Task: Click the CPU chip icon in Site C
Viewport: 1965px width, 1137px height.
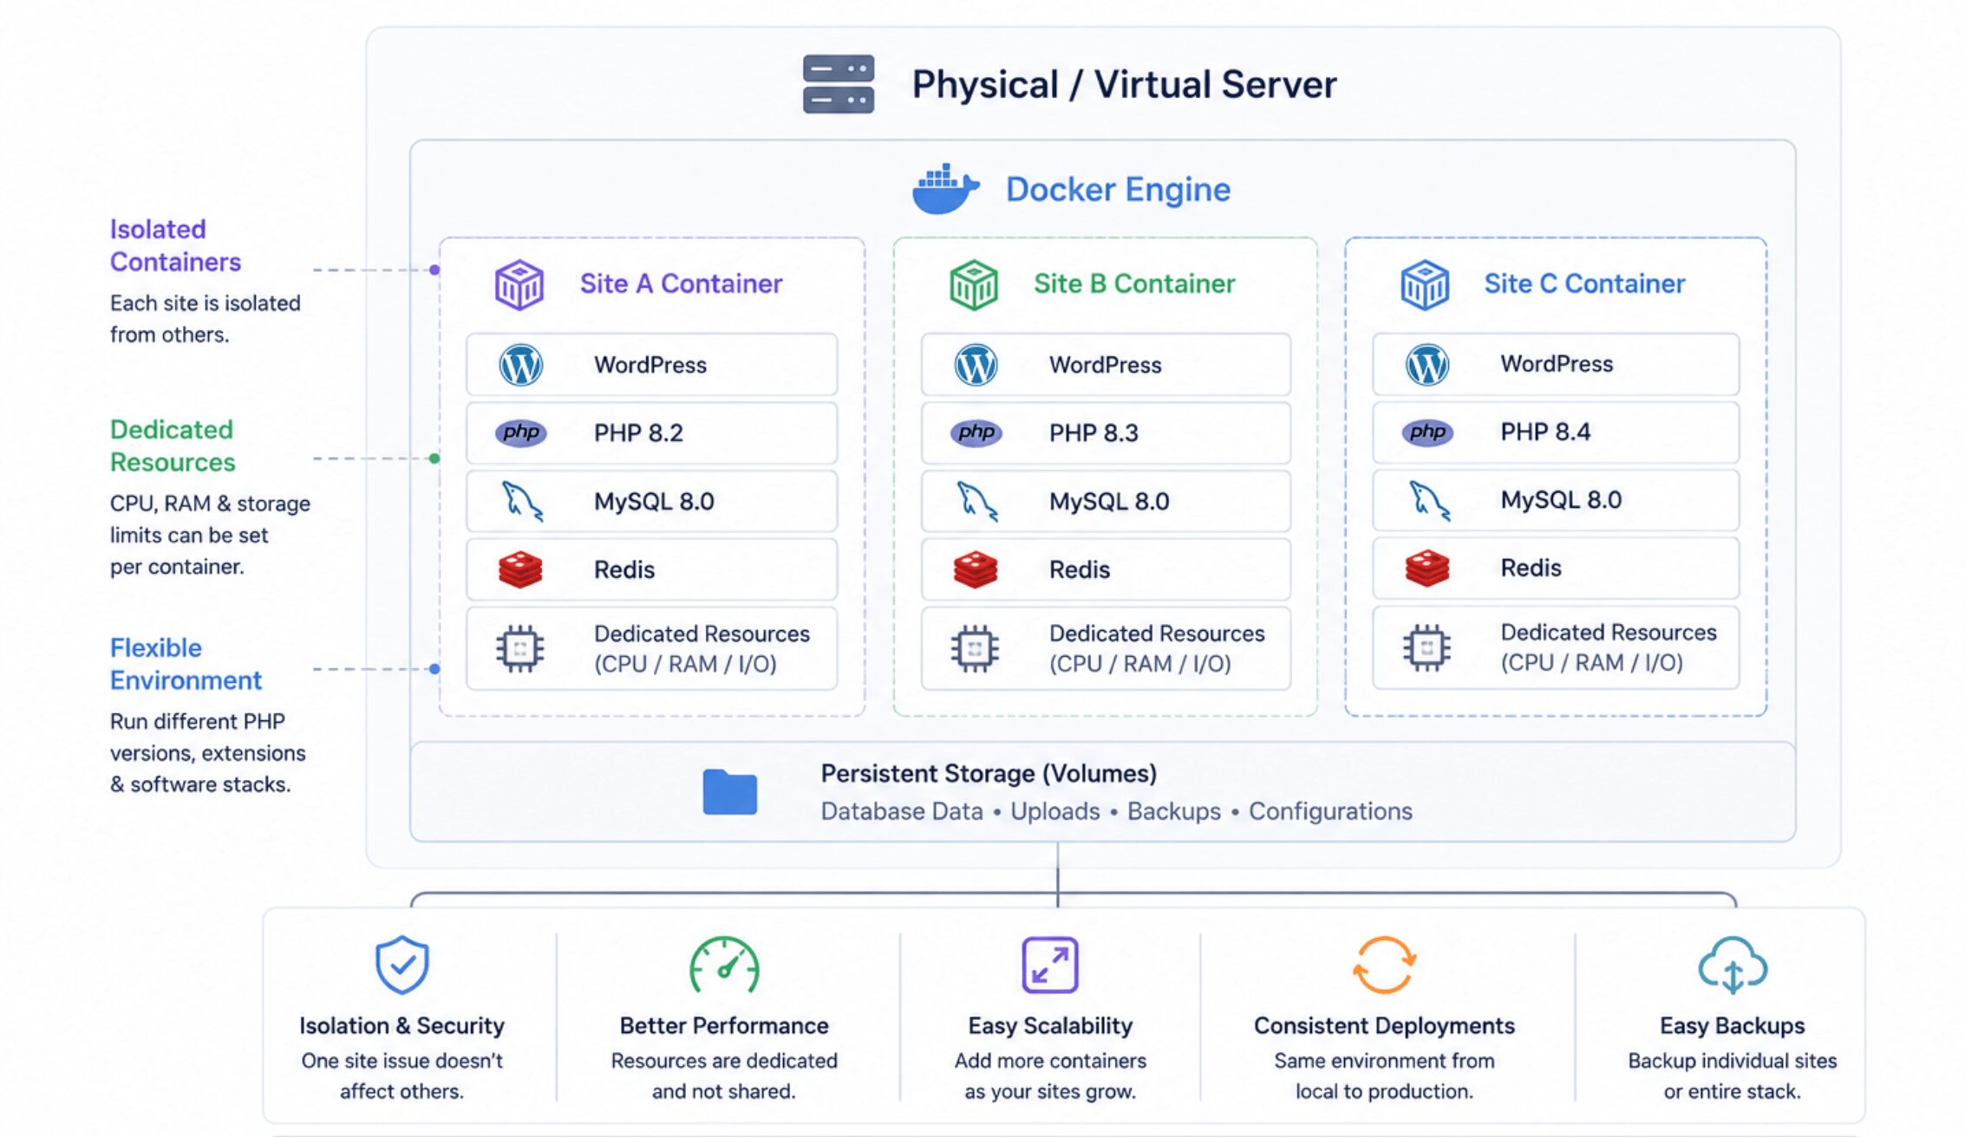Action: (1426, 647)
